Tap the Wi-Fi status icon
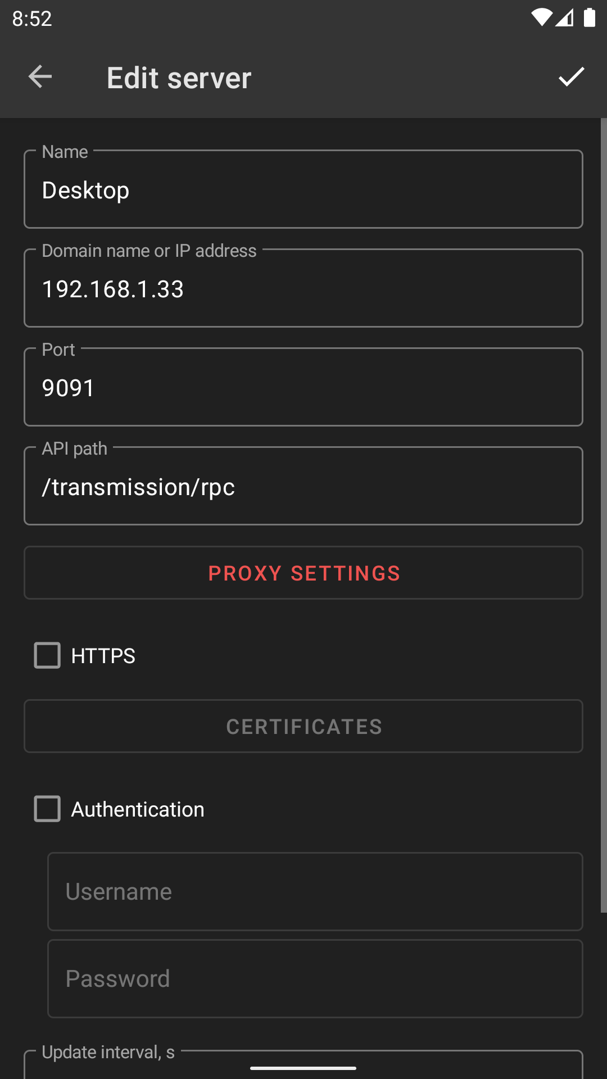The height and width of the screenshot is (1079, 607). pos(541,18)
